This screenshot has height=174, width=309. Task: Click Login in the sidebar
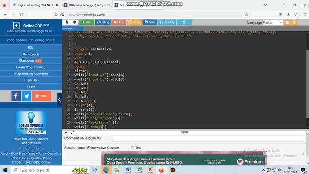(31, 87)
